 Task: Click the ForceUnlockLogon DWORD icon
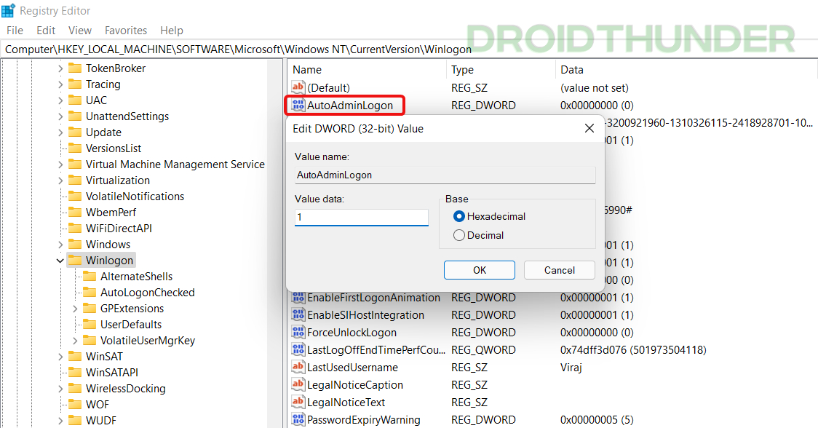pyautogui.click(x=298, y=333)
